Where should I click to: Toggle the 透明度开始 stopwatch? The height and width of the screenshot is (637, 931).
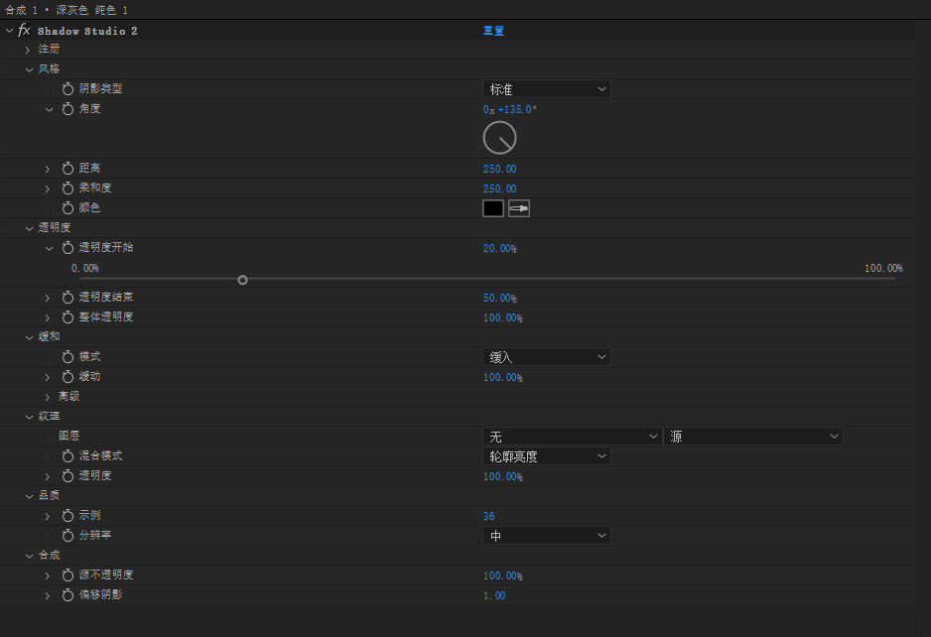[x=67, y=248]
